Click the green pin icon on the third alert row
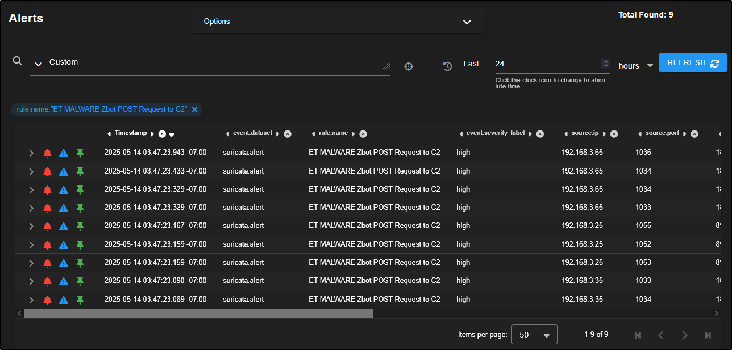Viewport: 732px width, 350px height. tap(80, 189)
